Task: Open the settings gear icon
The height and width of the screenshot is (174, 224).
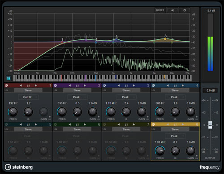Action: (185, 10)
